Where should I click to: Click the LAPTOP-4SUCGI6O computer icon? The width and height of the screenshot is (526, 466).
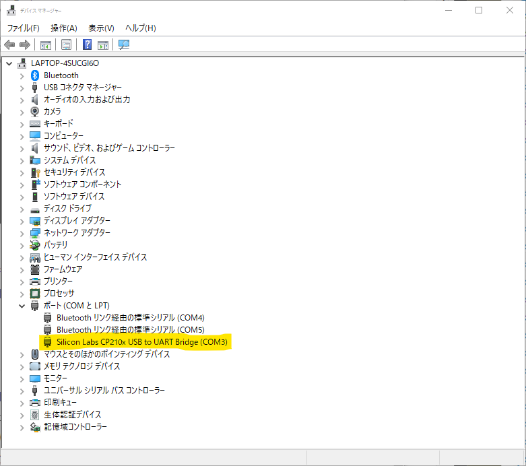click(x=22, y=63)
